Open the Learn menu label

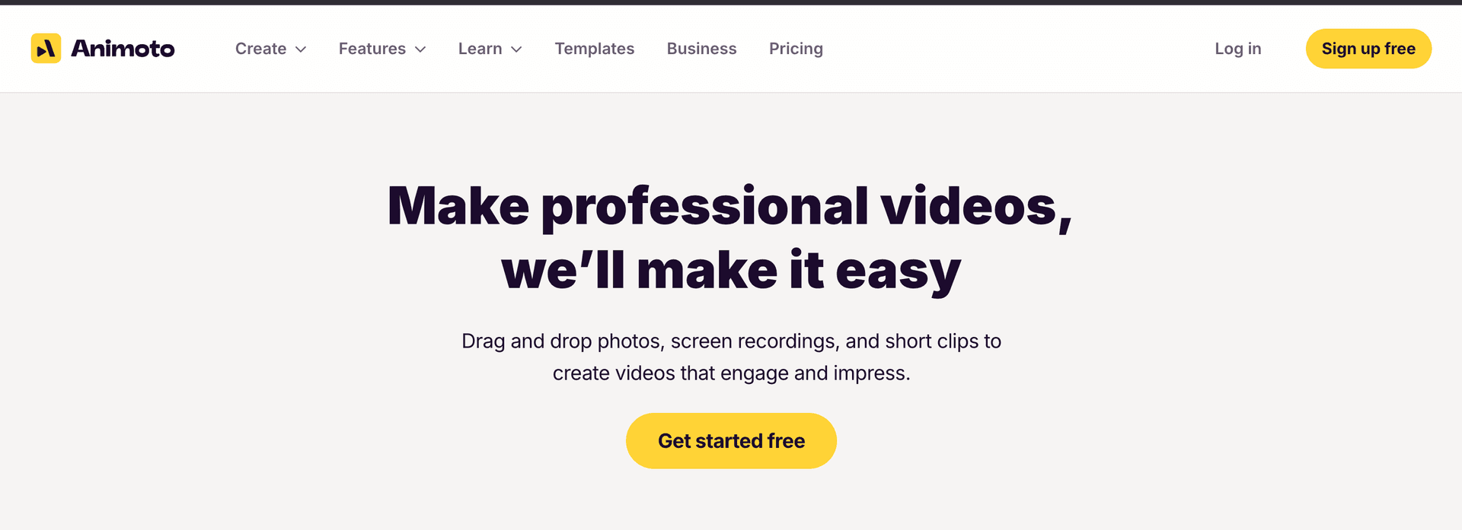(480, 49)
